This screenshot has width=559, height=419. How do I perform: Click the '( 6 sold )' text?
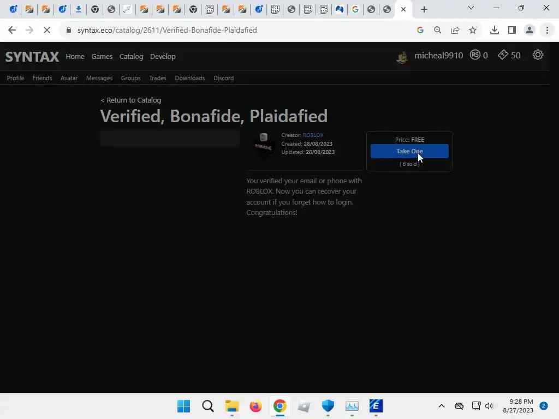coord(409,164)
